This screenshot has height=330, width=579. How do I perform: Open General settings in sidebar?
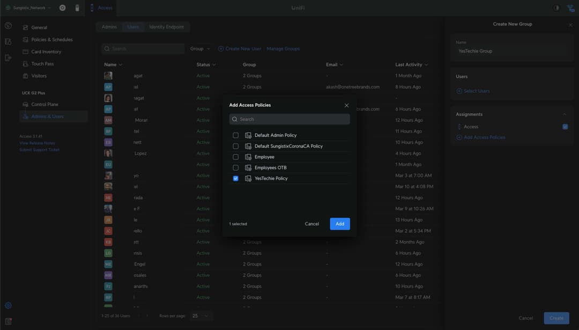tap(39, 27)
